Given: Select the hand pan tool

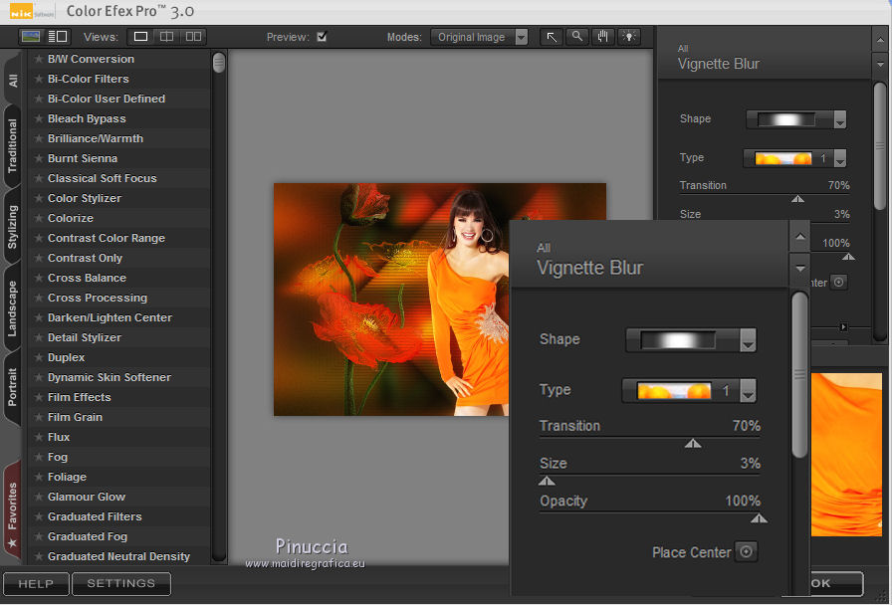Looking at the screenshot, I should coord(602,37).
